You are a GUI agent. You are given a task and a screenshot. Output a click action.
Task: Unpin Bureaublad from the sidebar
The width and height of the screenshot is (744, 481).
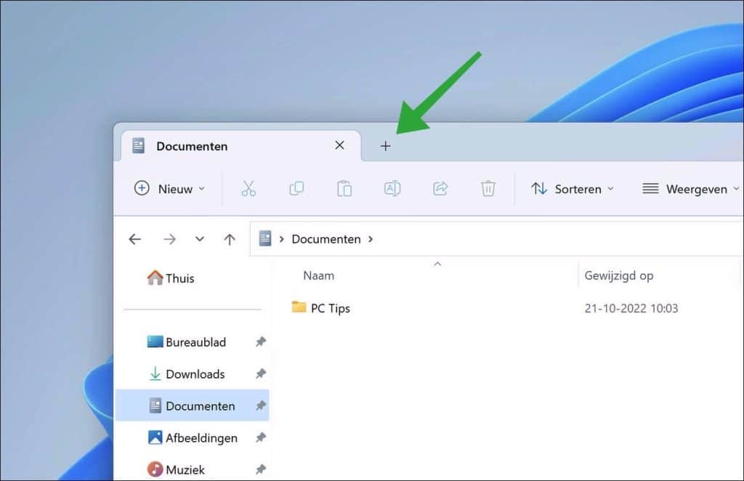[x=260, y=342]
